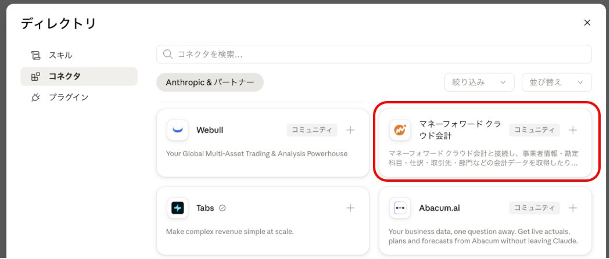This screenshot has height=259, width=610.
Task: Switch to the スキル section
Action: (79, 55)
